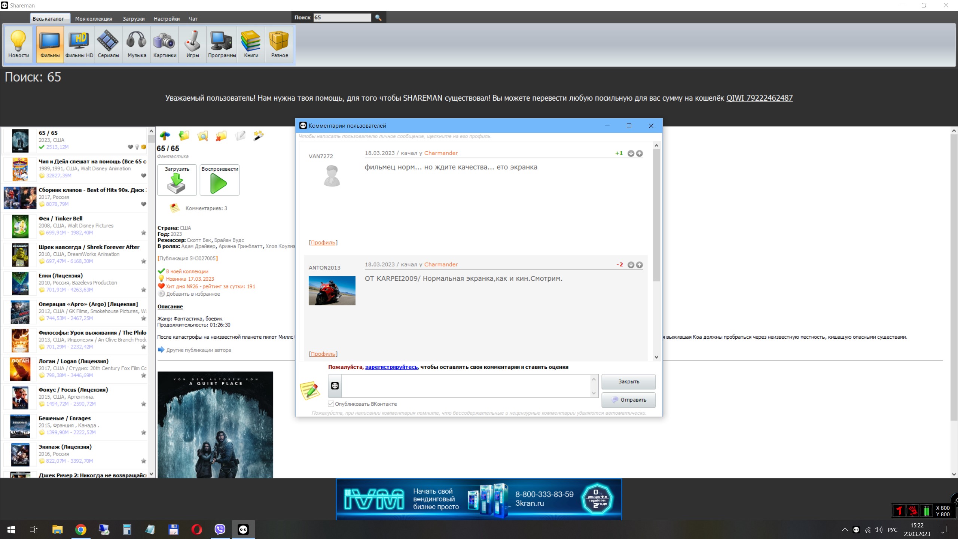Viewport: 958px width, 539px height.
Task: Click the comment box scroll-down arrow
Action: [594, 393]
